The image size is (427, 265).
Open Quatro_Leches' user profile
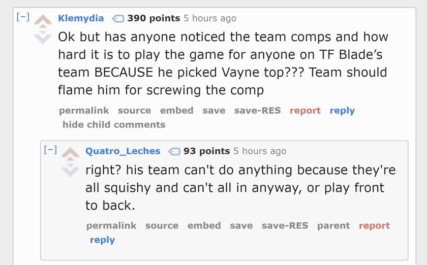[x=123, y=151]
